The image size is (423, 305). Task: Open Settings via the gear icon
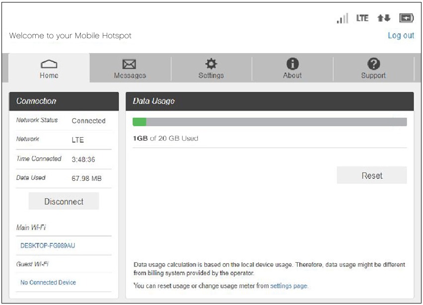211,64
